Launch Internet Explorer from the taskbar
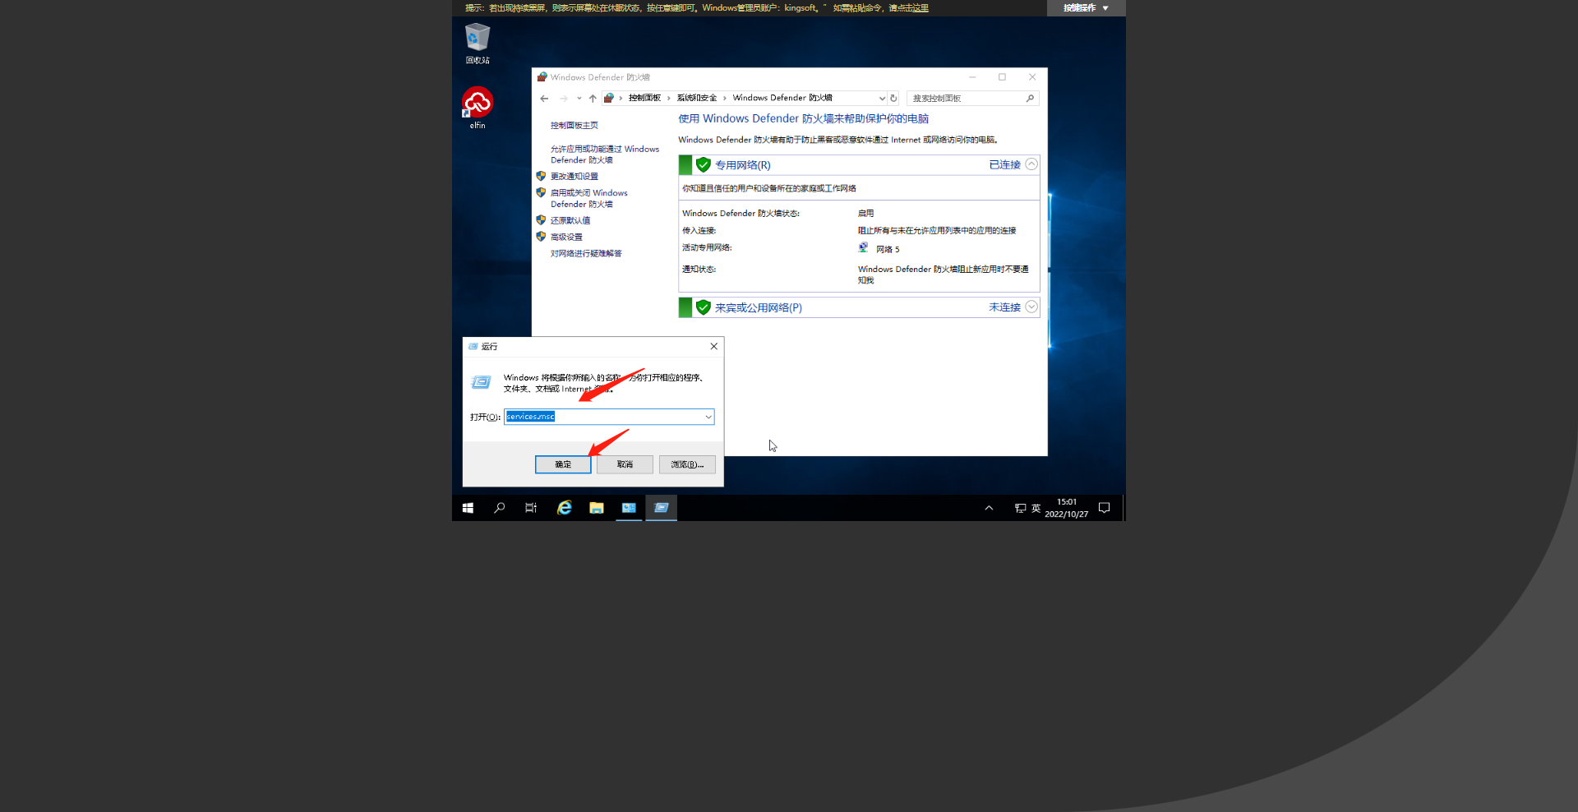Screen dimensions: 1578x812 (565, 508)
